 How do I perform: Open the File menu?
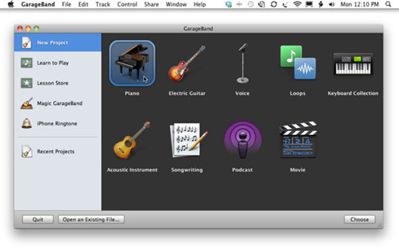point(66,4)
